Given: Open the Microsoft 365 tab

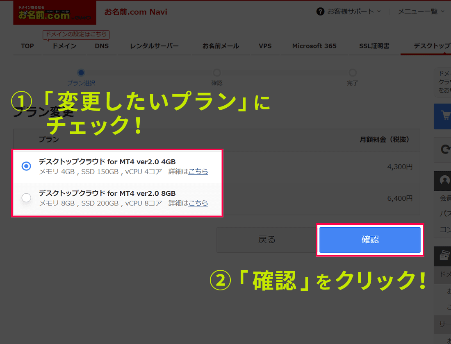Looking at the screenshot, I should (x=314, y=46).
